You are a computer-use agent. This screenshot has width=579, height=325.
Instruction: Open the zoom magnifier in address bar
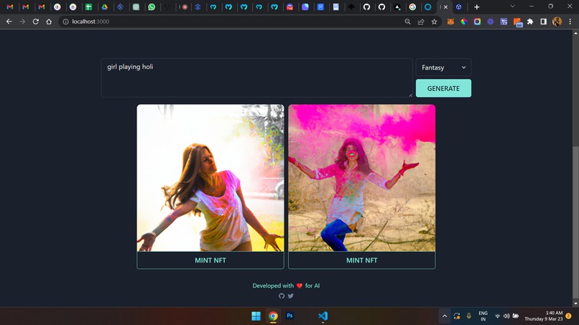coord(407,22)
